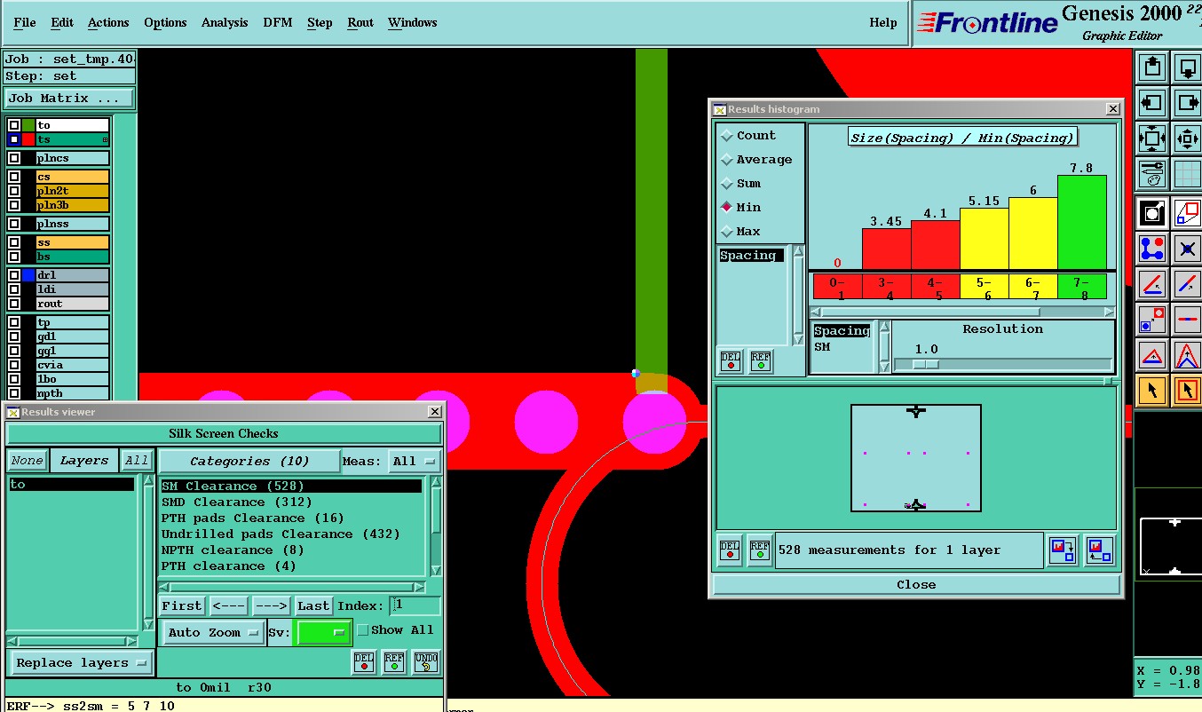Click the Categories (10) button
Screen dimensions: 1202x712
tap(249, 462)
